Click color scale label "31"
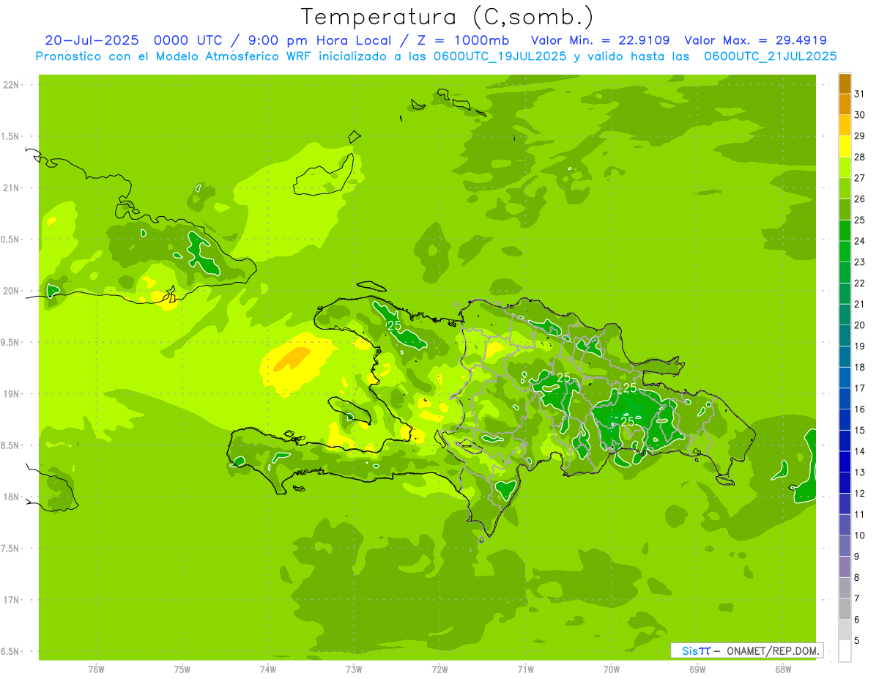 click(x=860, y=94)
